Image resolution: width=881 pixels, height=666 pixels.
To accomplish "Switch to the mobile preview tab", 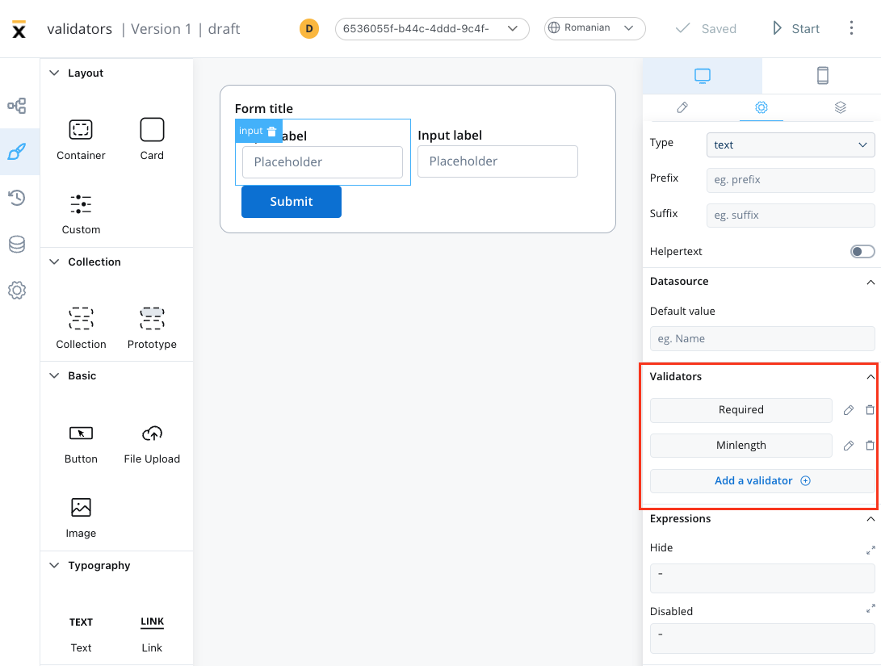I will coord(822,76).
